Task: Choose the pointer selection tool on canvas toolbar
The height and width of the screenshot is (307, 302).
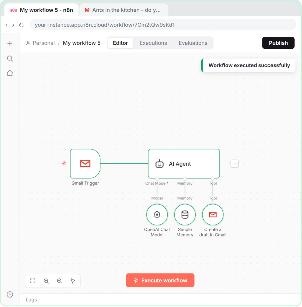Action: pos(73,281)
